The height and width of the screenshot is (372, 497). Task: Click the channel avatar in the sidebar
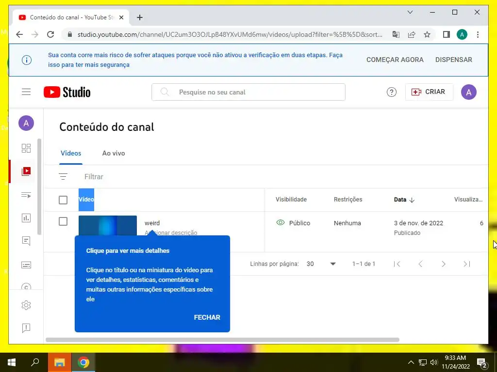26,123
